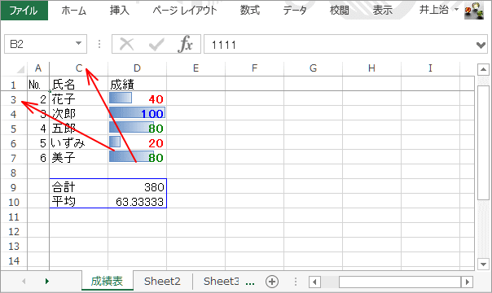Select the average cell showing 63.33333
This screenshot has width=492, height=293.
click(138, 202)
